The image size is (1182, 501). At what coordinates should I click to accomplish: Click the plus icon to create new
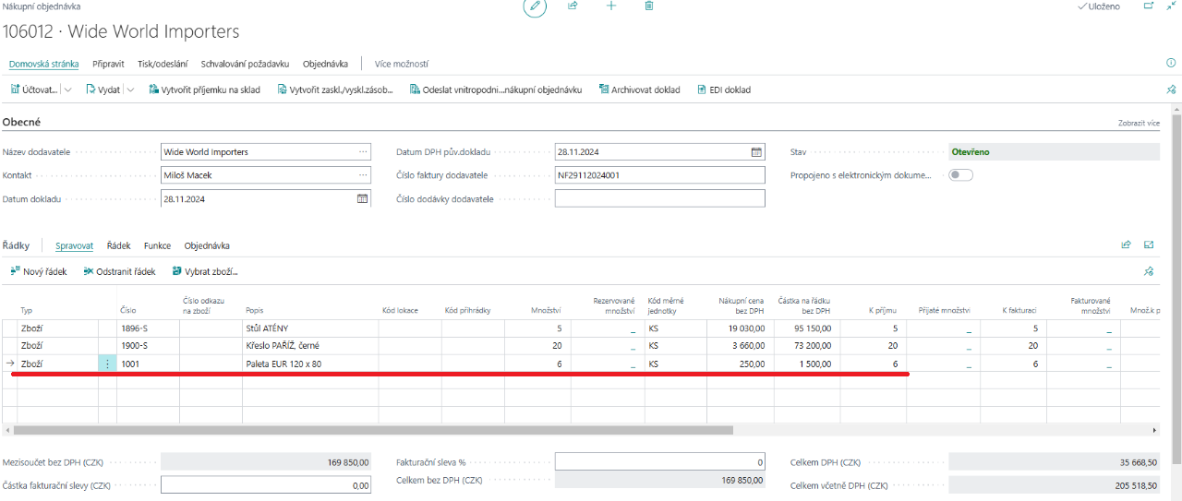tap(611, 6)
